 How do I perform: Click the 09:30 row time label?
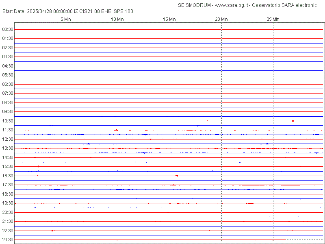point(8,111)
